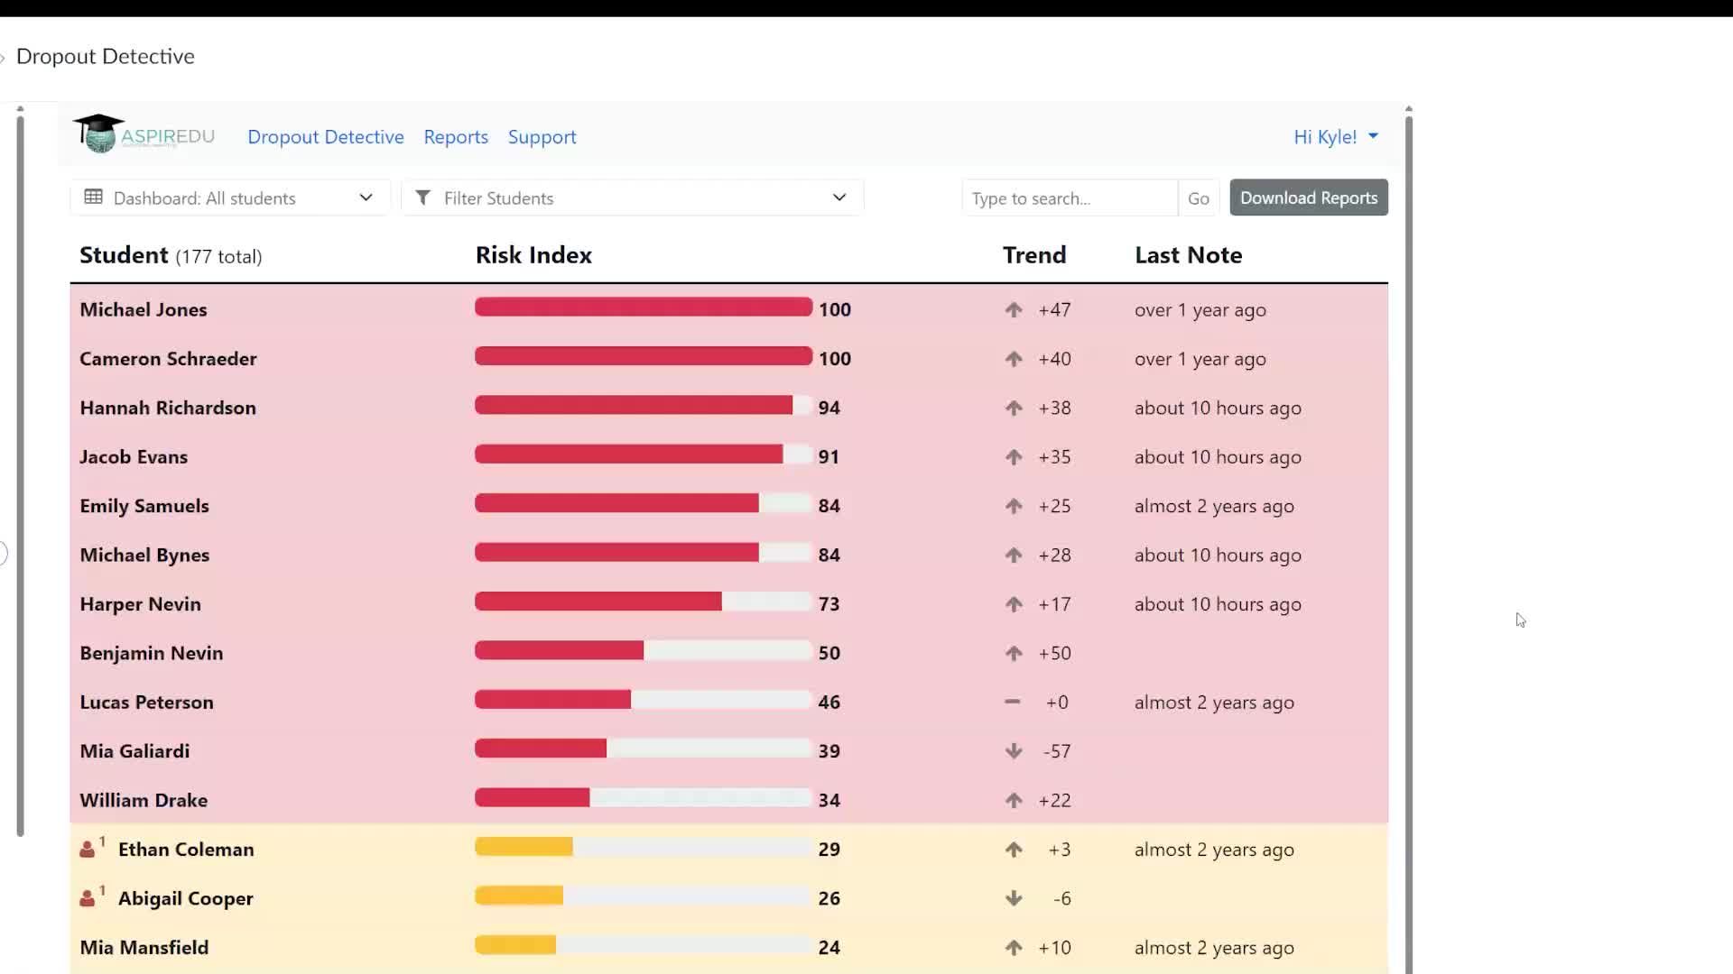Click the down arrow trend for Mia Galiardi
The width and height of the screenshot is (1733, 974).
click(1014, 751)
